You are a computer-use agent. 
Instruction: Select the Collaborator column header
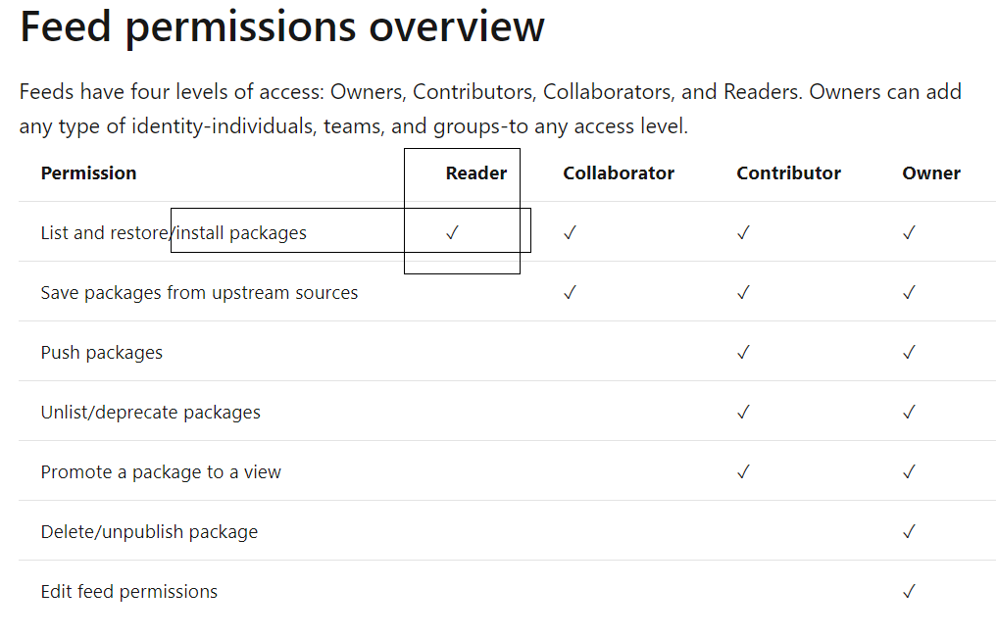click(x=619, y=173)
